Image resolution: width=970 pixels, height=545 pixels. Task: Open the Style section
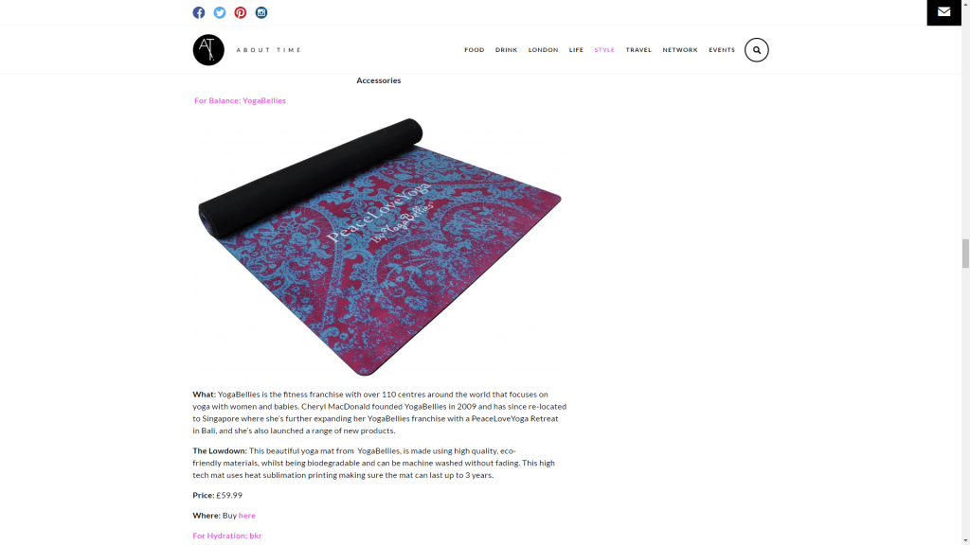point(604,50)
